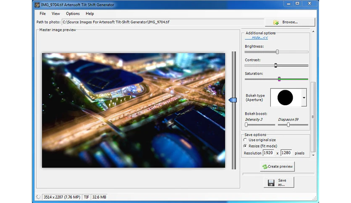The width and height of the screenshot is (351, 203).
Task: Open the File menu
Action: (x=42, y=14)
